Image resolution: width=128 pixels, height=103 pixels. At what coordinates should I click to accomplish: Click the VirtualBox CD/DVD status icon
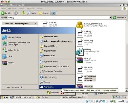90,101
